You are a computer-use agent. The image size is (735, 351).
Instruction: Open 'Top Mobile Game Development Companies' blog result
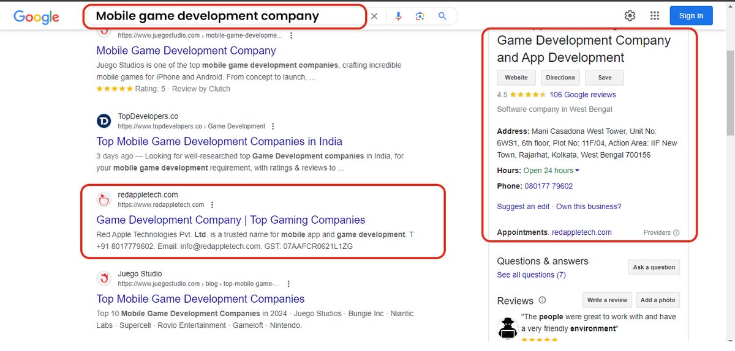click(200, 299)
